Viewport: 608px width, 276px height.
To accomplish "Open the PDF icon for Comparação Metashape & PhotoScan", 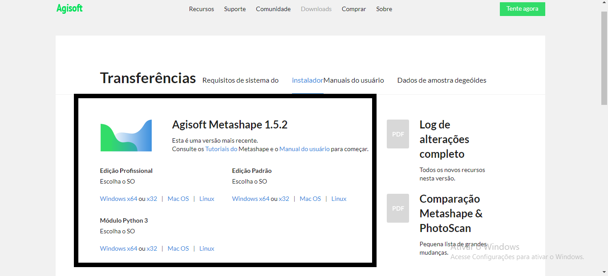I will click(x=398, y=208).
